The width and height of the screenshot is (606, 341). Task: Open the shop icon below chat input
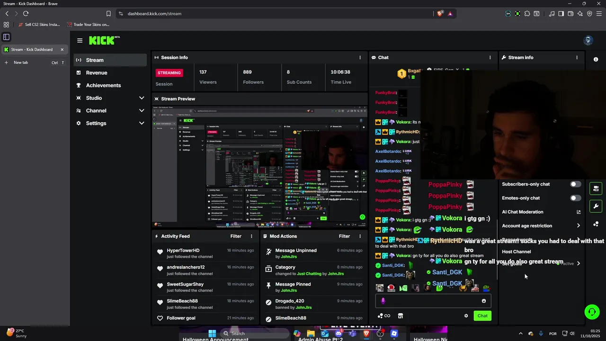[400, 316]
